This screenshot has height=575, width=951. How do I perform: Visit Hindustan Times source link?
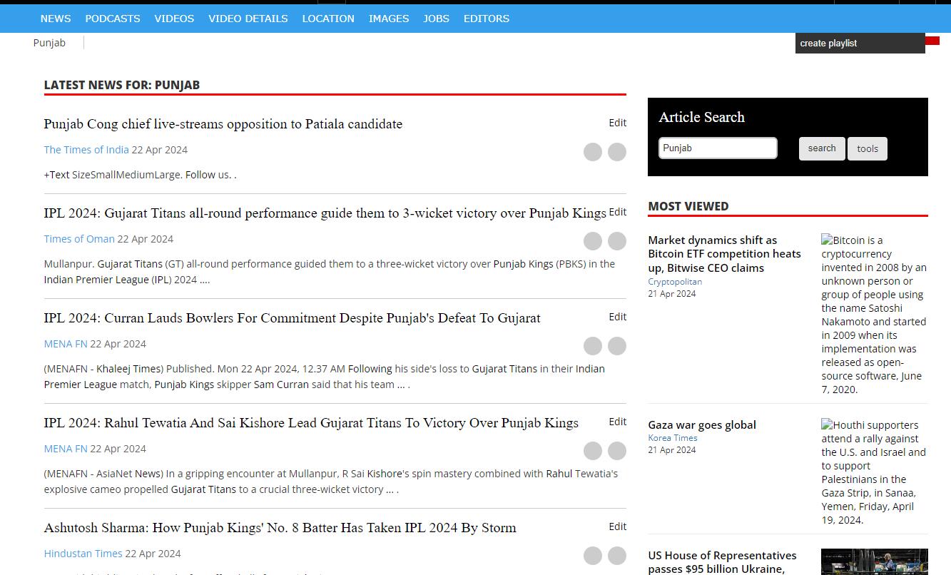tap(83, 554)
